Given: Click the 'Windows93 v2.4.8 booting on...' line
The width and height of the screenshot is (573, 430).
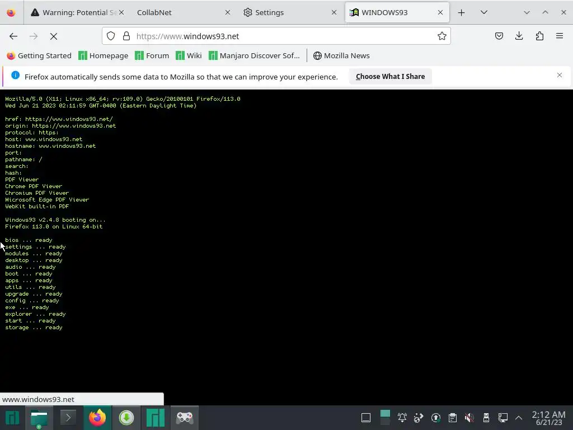Looking at the screenshot, I should coord(55,219).
